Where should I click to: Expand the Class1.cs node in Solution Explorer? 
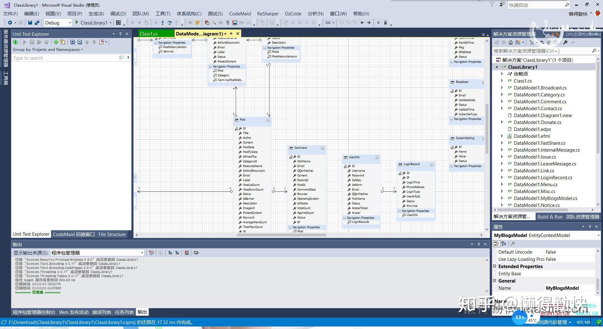pos(502,81)
